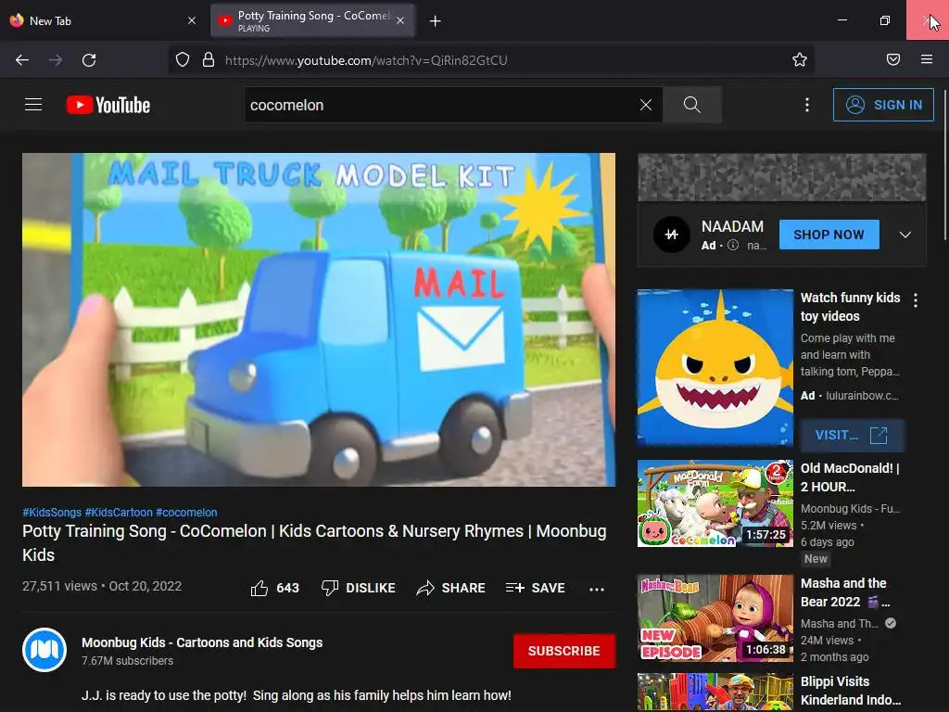Click the page vertical scrollbar
This screenshot has width=949, height=712.
pyautogui.click(x=944, y=165)
